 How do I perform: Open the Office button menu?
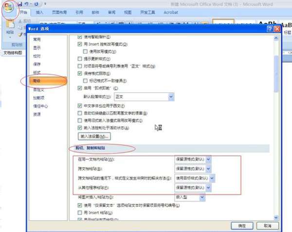[x=8, y=8]
